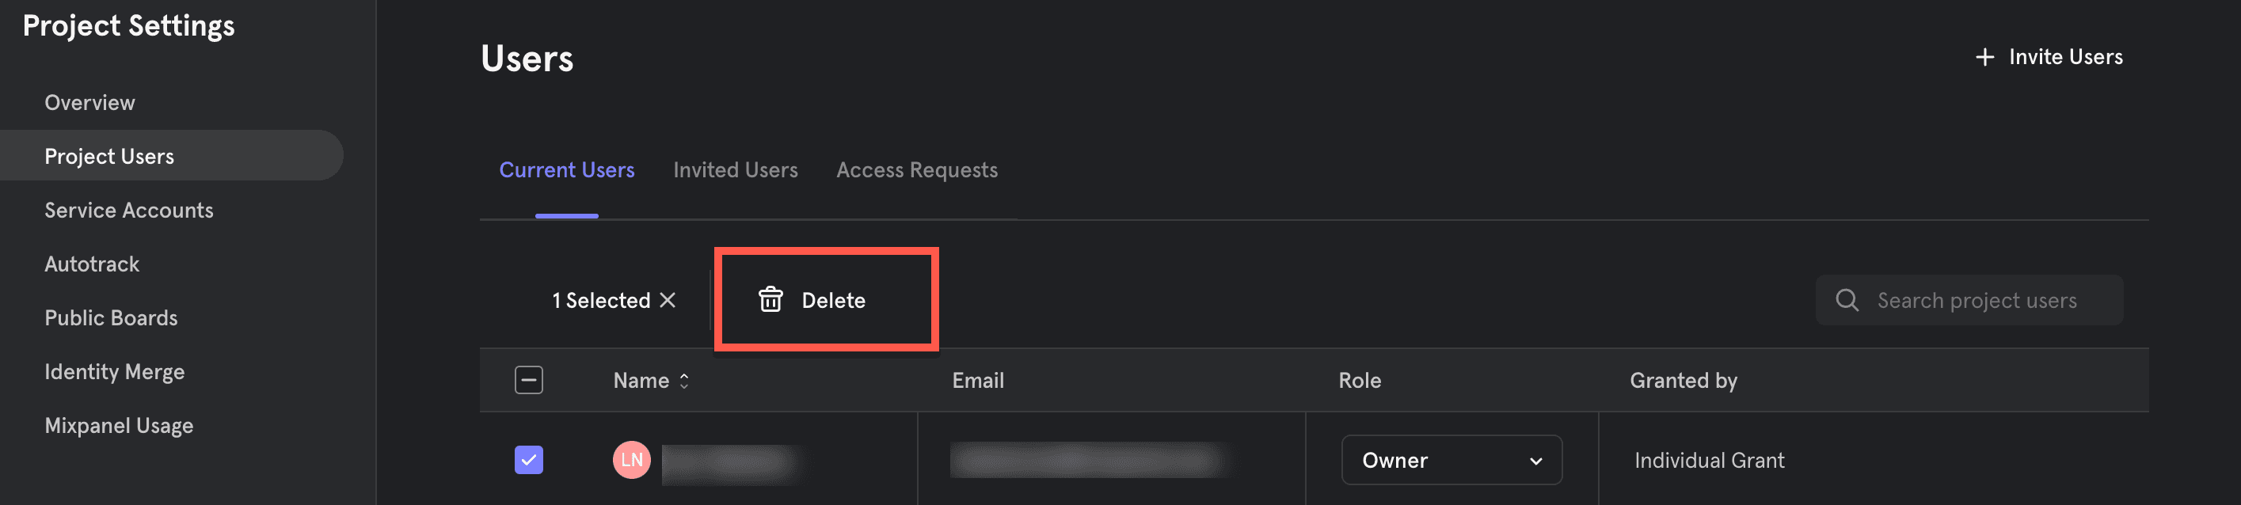Click the chevron in the Owner dropdown

tap(1535, 461)
